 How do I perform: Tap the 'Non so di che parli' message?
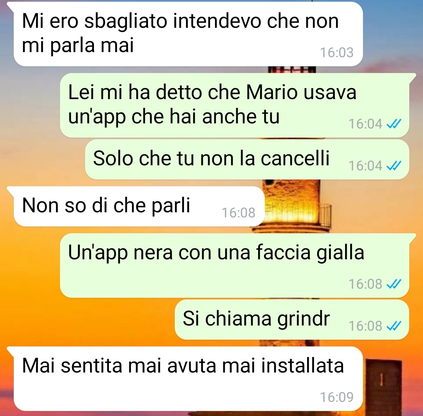pos(139,206)
